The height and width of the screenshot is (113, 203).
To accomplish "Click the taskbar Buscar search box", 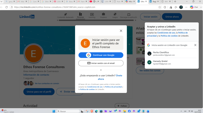I will click(68, 111).
